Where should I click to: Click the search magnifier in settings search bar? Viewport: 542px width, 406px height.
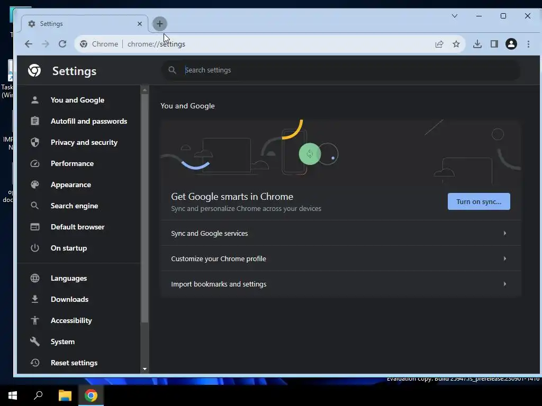click(x=172, y=70)
